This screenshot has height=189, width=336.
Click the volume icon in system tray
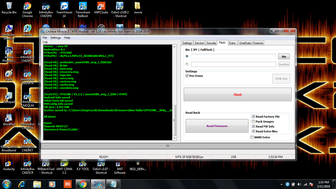tap(299, 184)
